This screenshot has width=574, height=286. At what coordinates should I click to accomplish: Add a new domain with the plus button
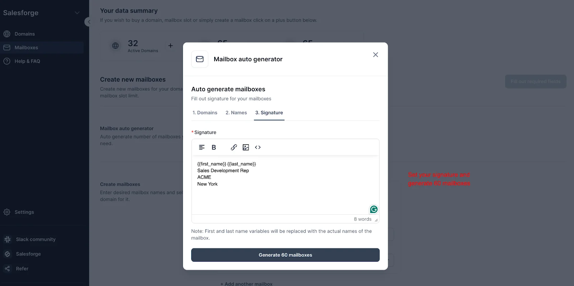click(x=170, y=46)
